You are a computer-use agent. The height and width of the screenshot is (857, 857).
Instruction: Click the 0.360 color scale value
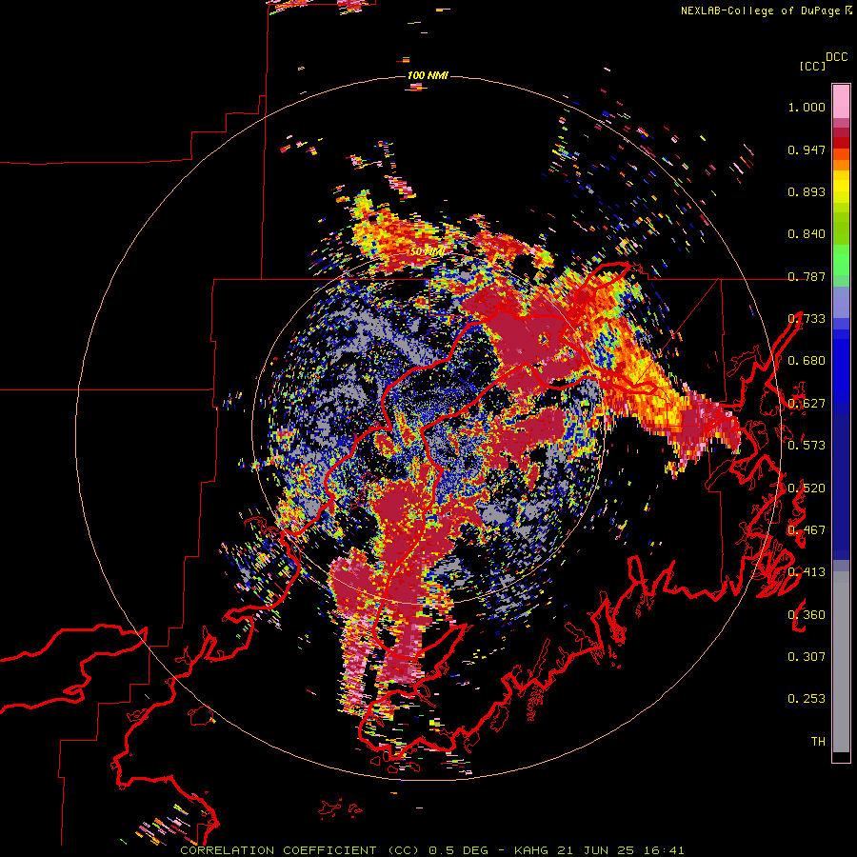[807, 615]
